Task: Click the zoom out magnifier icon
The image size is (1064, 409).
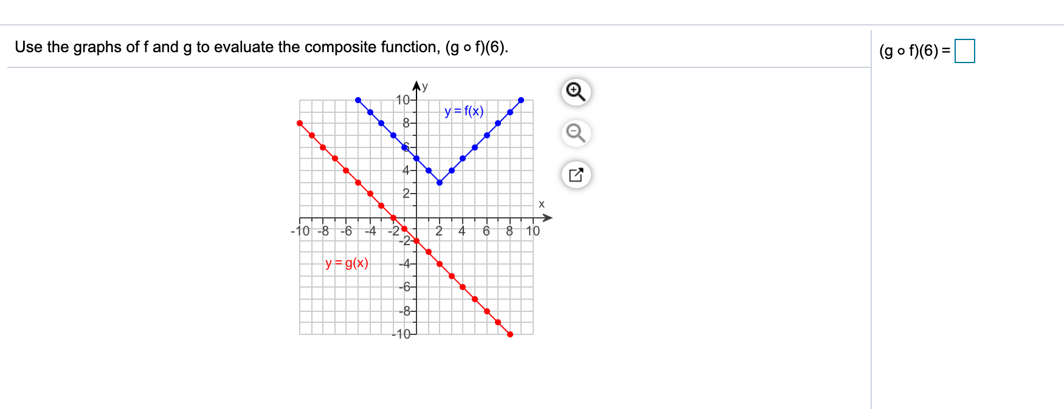Action: (x=575, y=132)
